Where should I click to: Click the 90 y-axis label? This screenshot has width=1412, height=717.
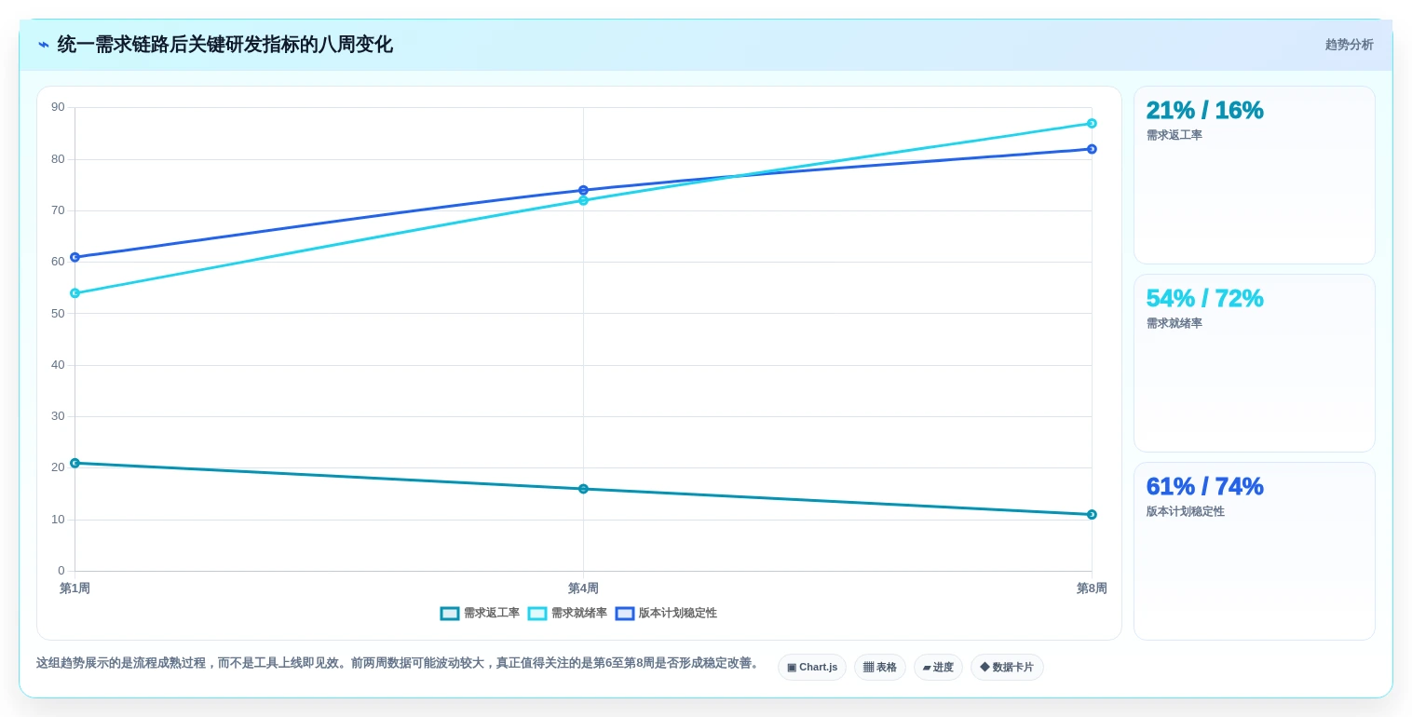pos(58,107)
